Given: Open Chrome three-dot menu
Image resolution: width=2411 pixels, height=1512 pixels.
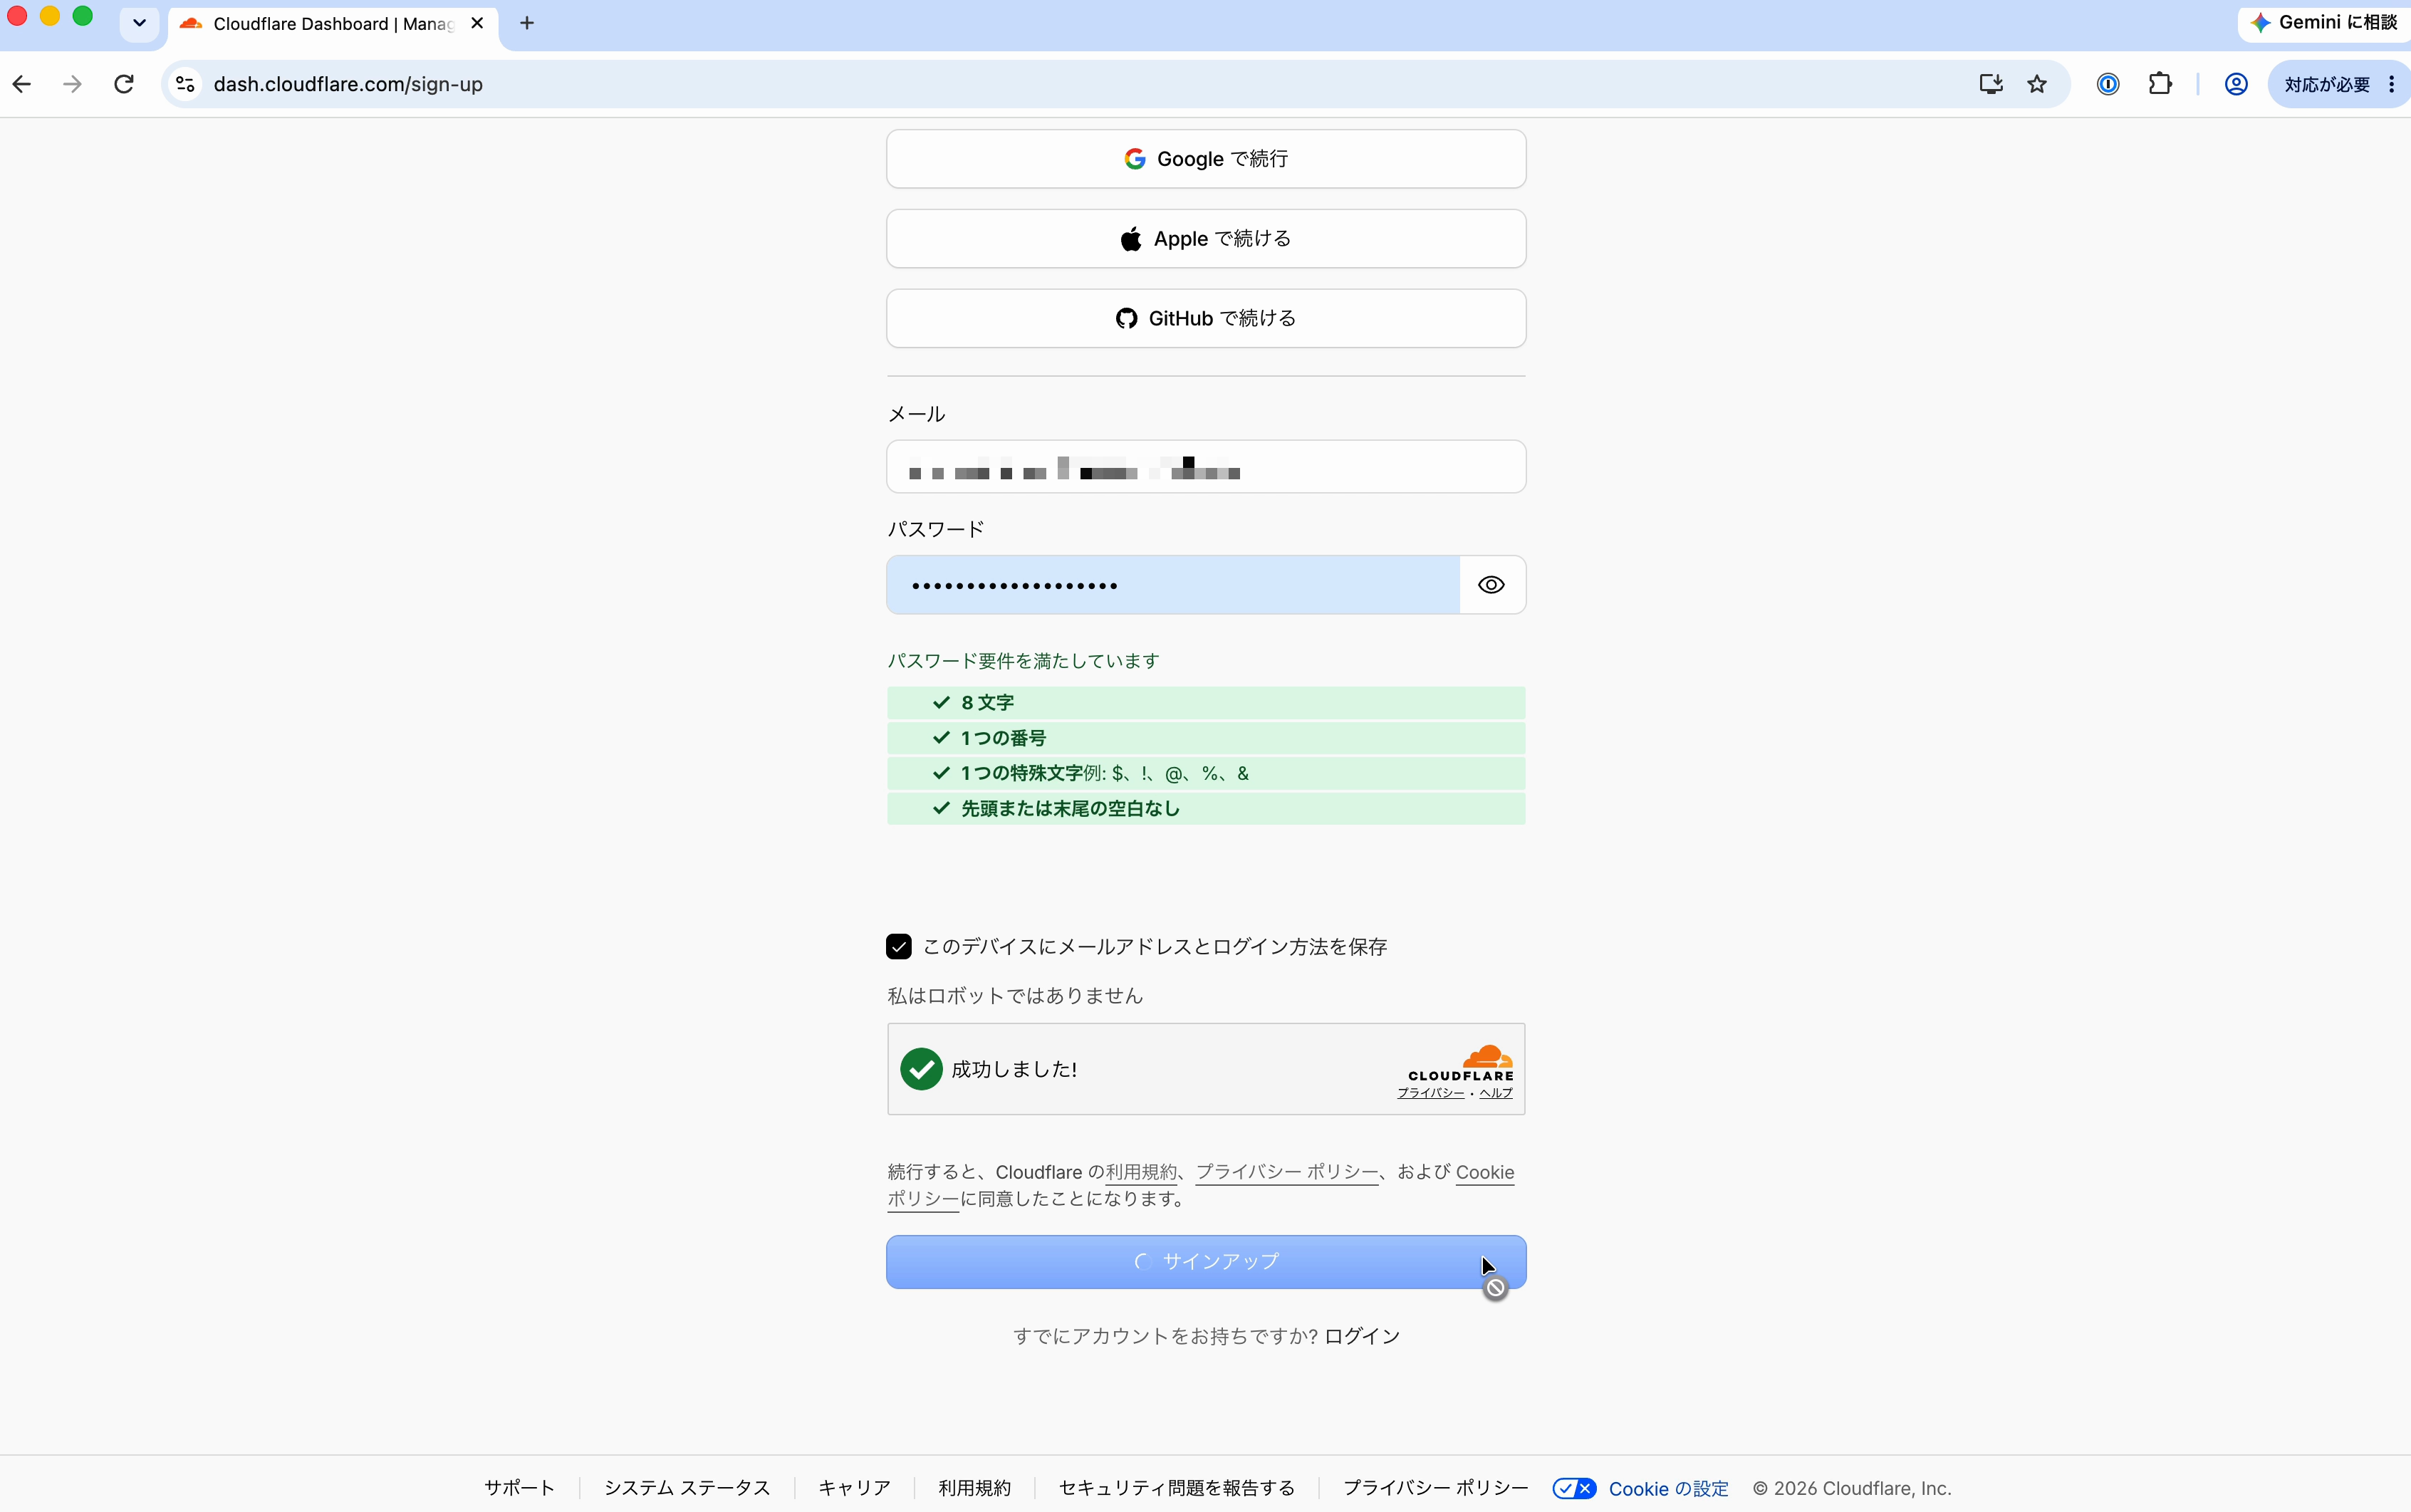Looking at the screenshot, I should (2392, 84).
